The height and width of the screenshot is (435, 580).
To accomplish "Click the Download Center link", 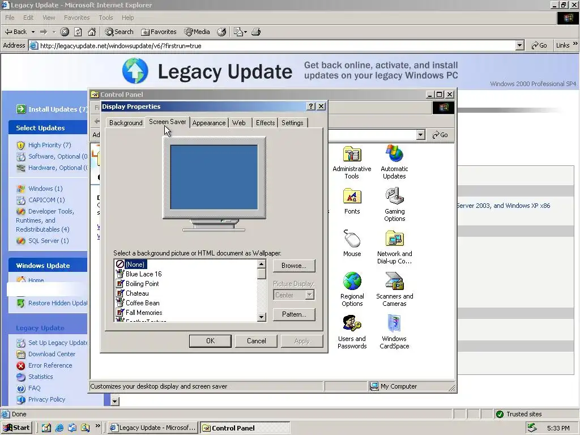I will (x=52, y=354).
